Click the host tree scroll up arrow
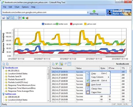The height and width of the screenshot is (107, 133). click(x=48, y=68)
